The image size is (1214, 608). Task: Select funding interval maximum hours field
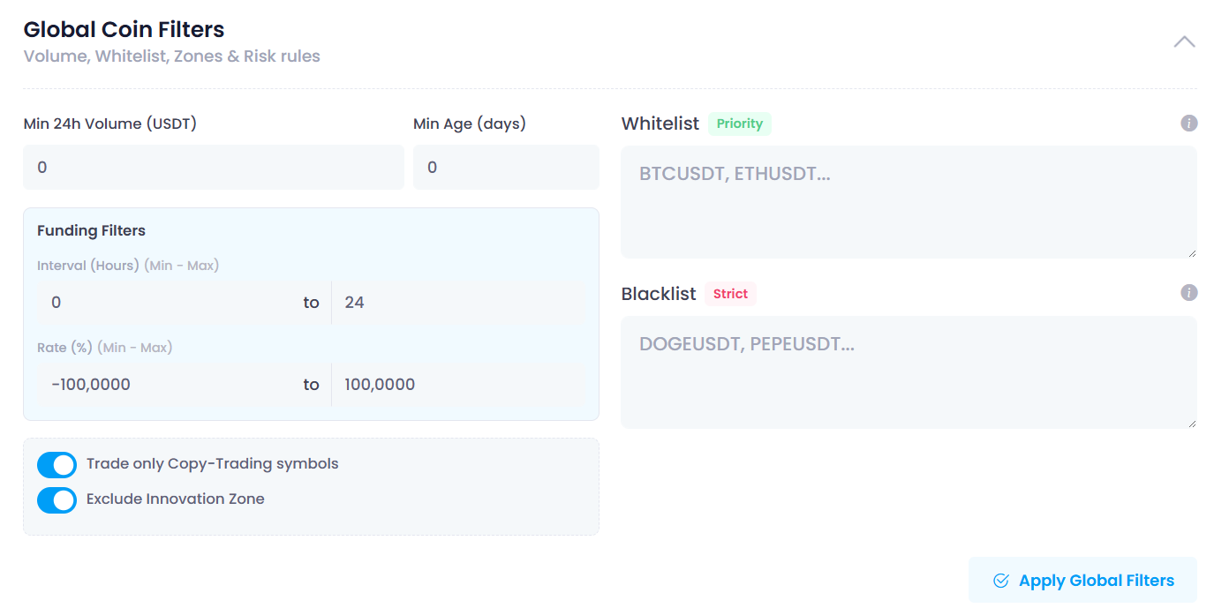pyautogui.click(x=457, y=303)
